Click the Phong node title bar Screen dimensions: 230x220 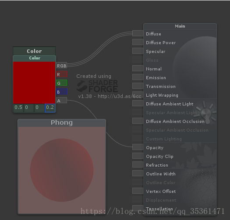point(62,123)
